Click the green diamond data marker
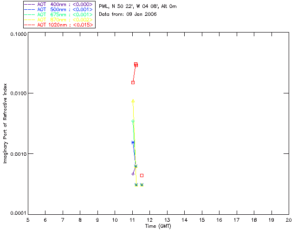Viewport: 297px width, 238px height. (133, 121)
